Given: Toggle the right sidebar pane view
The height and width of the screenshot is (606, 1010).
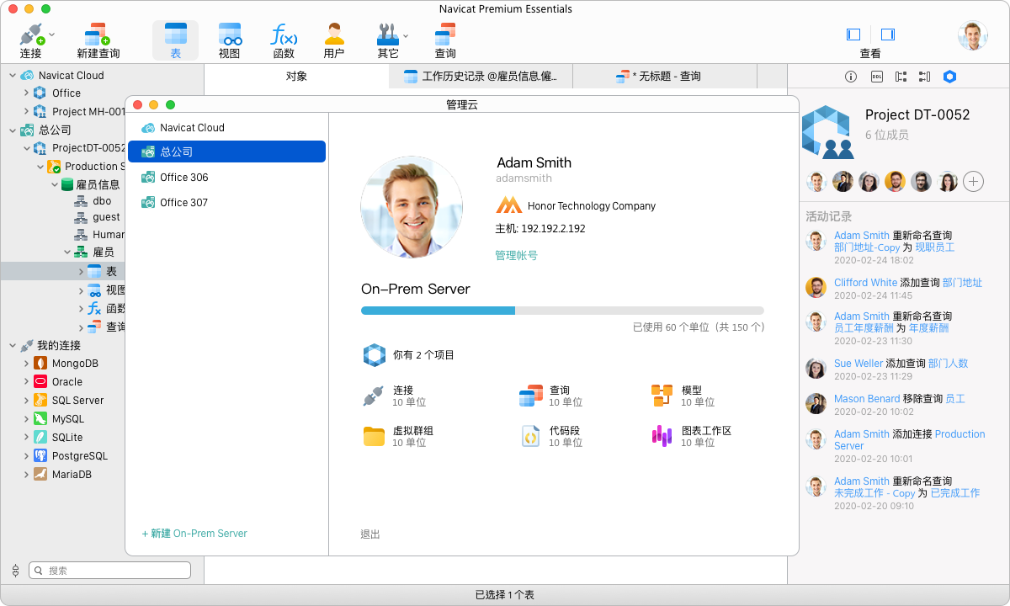Looking at the screenshot, I should 888,35.
